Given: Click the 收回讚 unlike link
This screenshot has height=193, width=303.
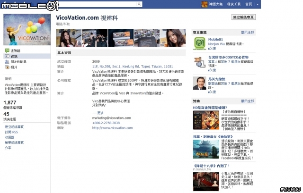Looking at the screenshot, I should tap(9, 137).
